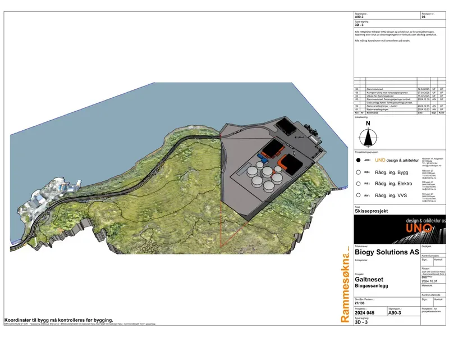This screenshot has width=449, height=337.
Task: Click the bottom "3D - 3" drawing type
Action: [361, 322]
